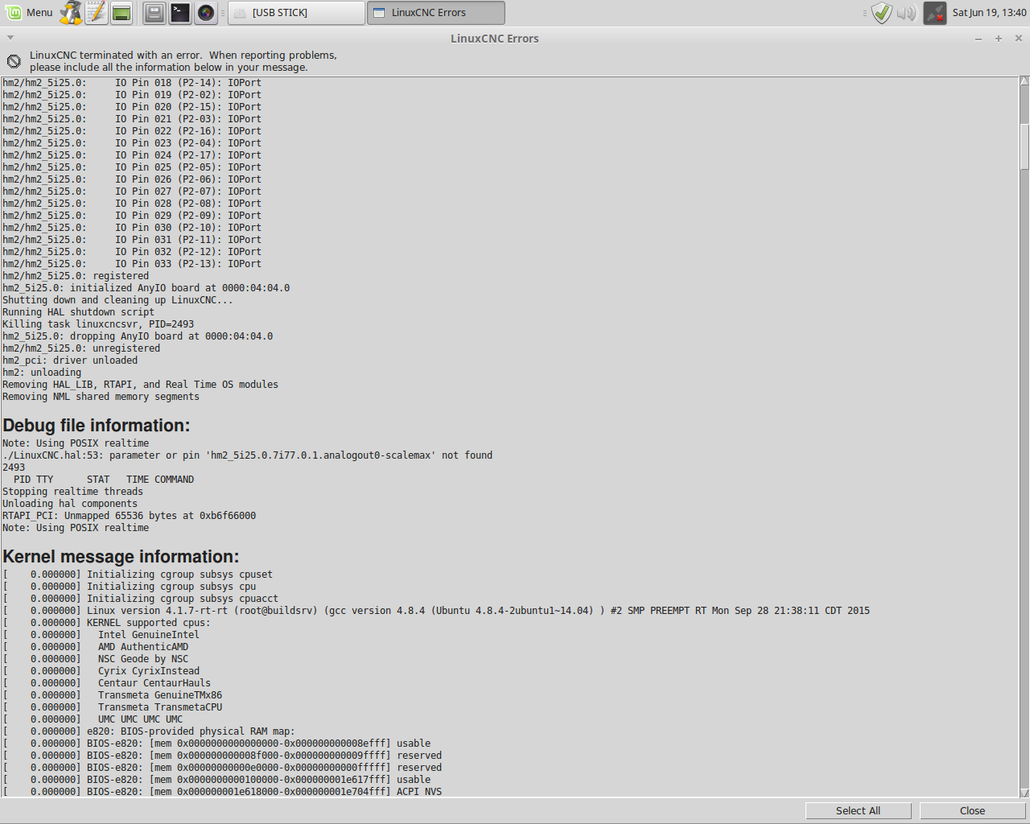Open the clock showing Sat Jun 19, 13:40
This screenshot has width=1030, height=824.
(x=989, y=12)
